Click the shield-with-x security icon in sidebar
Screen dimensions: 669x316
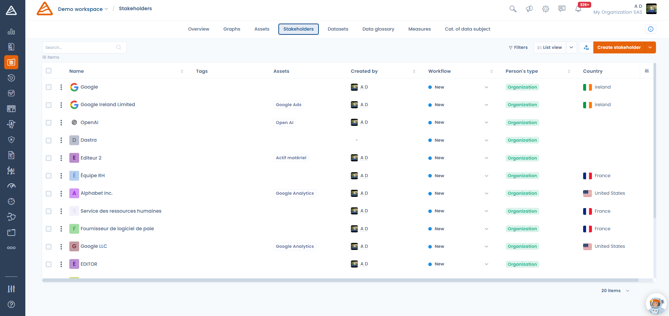click(x=11, y=140)
